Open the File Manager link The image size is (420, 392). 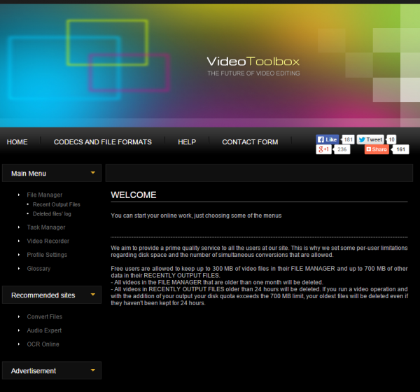pyautogui.click(x=45, y=195)
